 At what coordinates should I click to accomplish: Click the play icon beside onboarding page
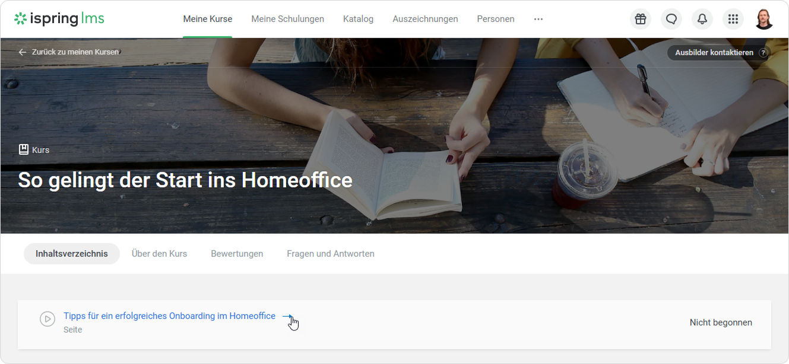pos(47,319)
